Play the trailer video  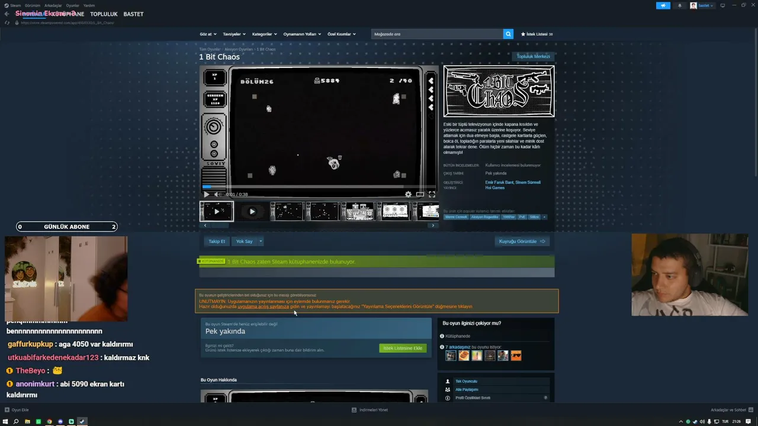point(206,194)
